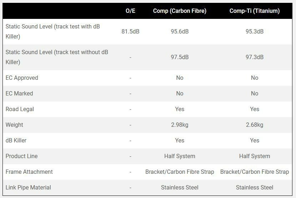
Task: Select the EC Marked row label
Action: pyautogui.click(x=19, y=93)
